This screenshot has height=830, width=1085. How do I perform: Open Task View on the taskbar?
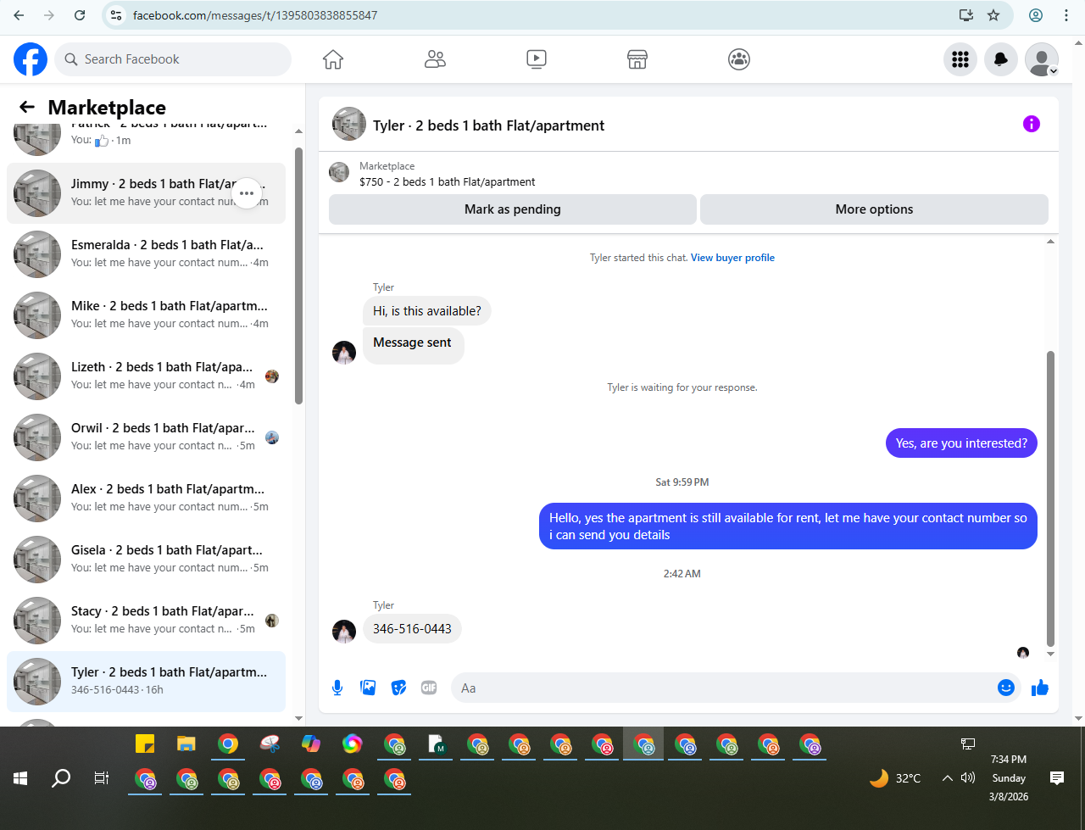click(x=102, y=778)
